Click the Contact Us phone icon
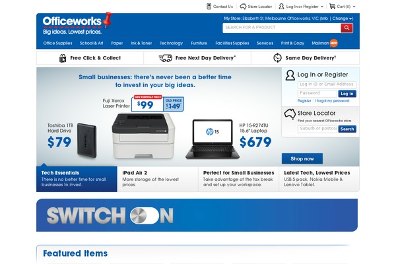 point(209,7)
